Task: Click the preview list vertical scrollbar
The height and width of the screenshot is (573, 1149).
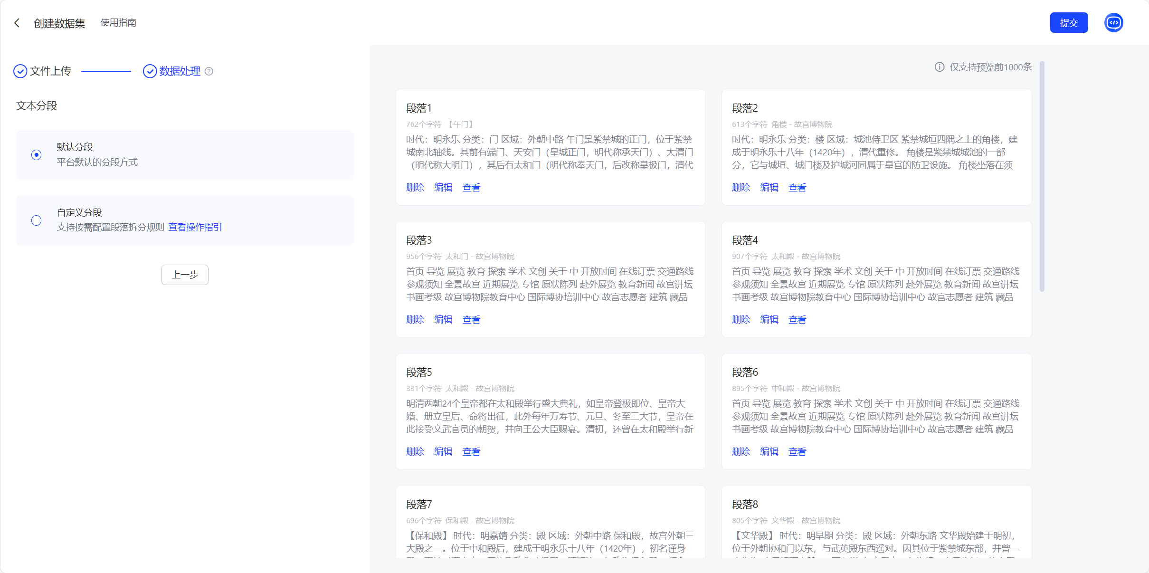Action: [x=1042, y=176]
